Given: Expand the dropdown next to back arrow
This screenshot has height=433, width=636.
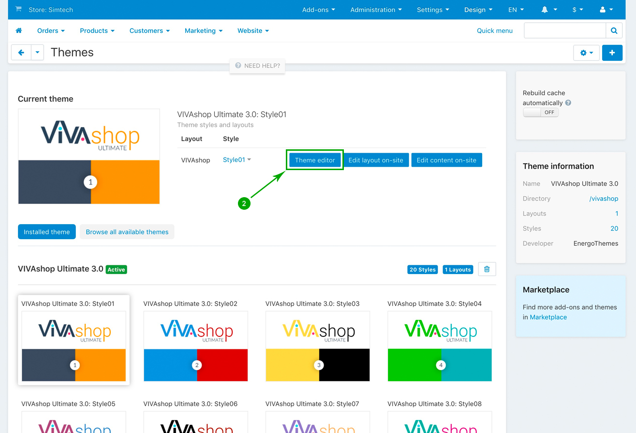Looking at the screenshot, I should click(x=37, y=52).
